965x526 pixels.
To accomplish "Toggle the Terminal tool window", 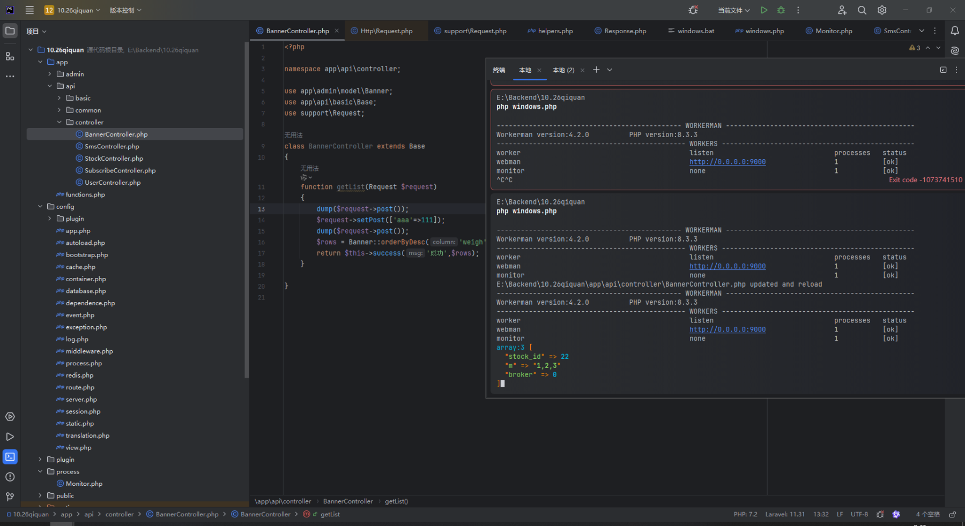I will pos(10,457).
